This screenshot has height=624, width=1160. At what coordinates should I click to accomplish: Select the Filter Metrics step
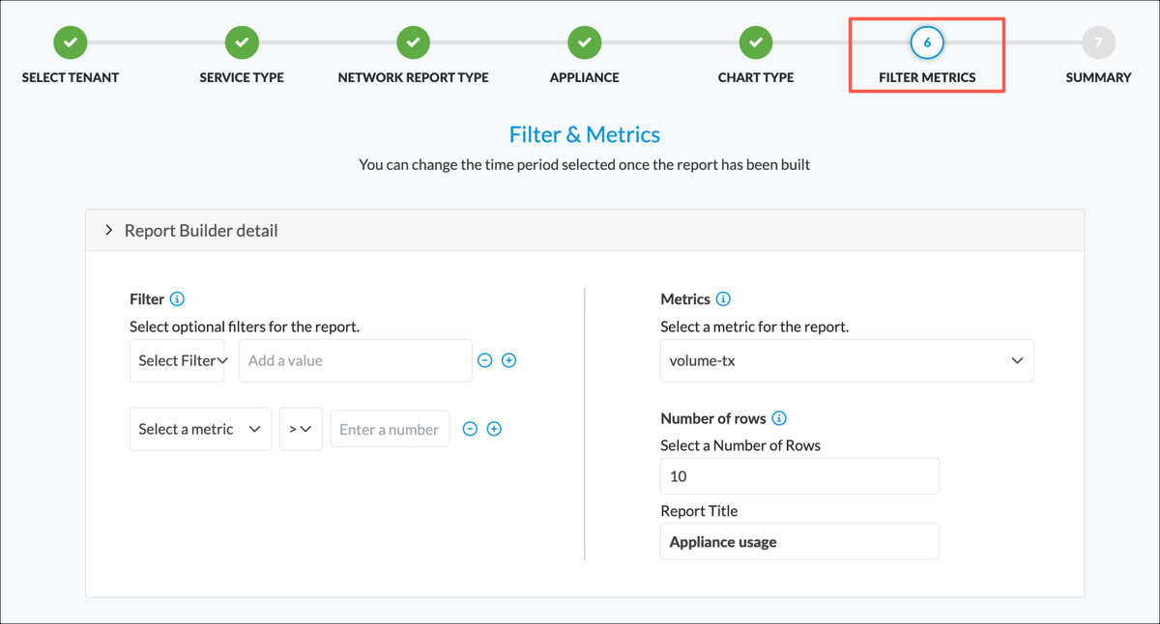coord(926,42)
